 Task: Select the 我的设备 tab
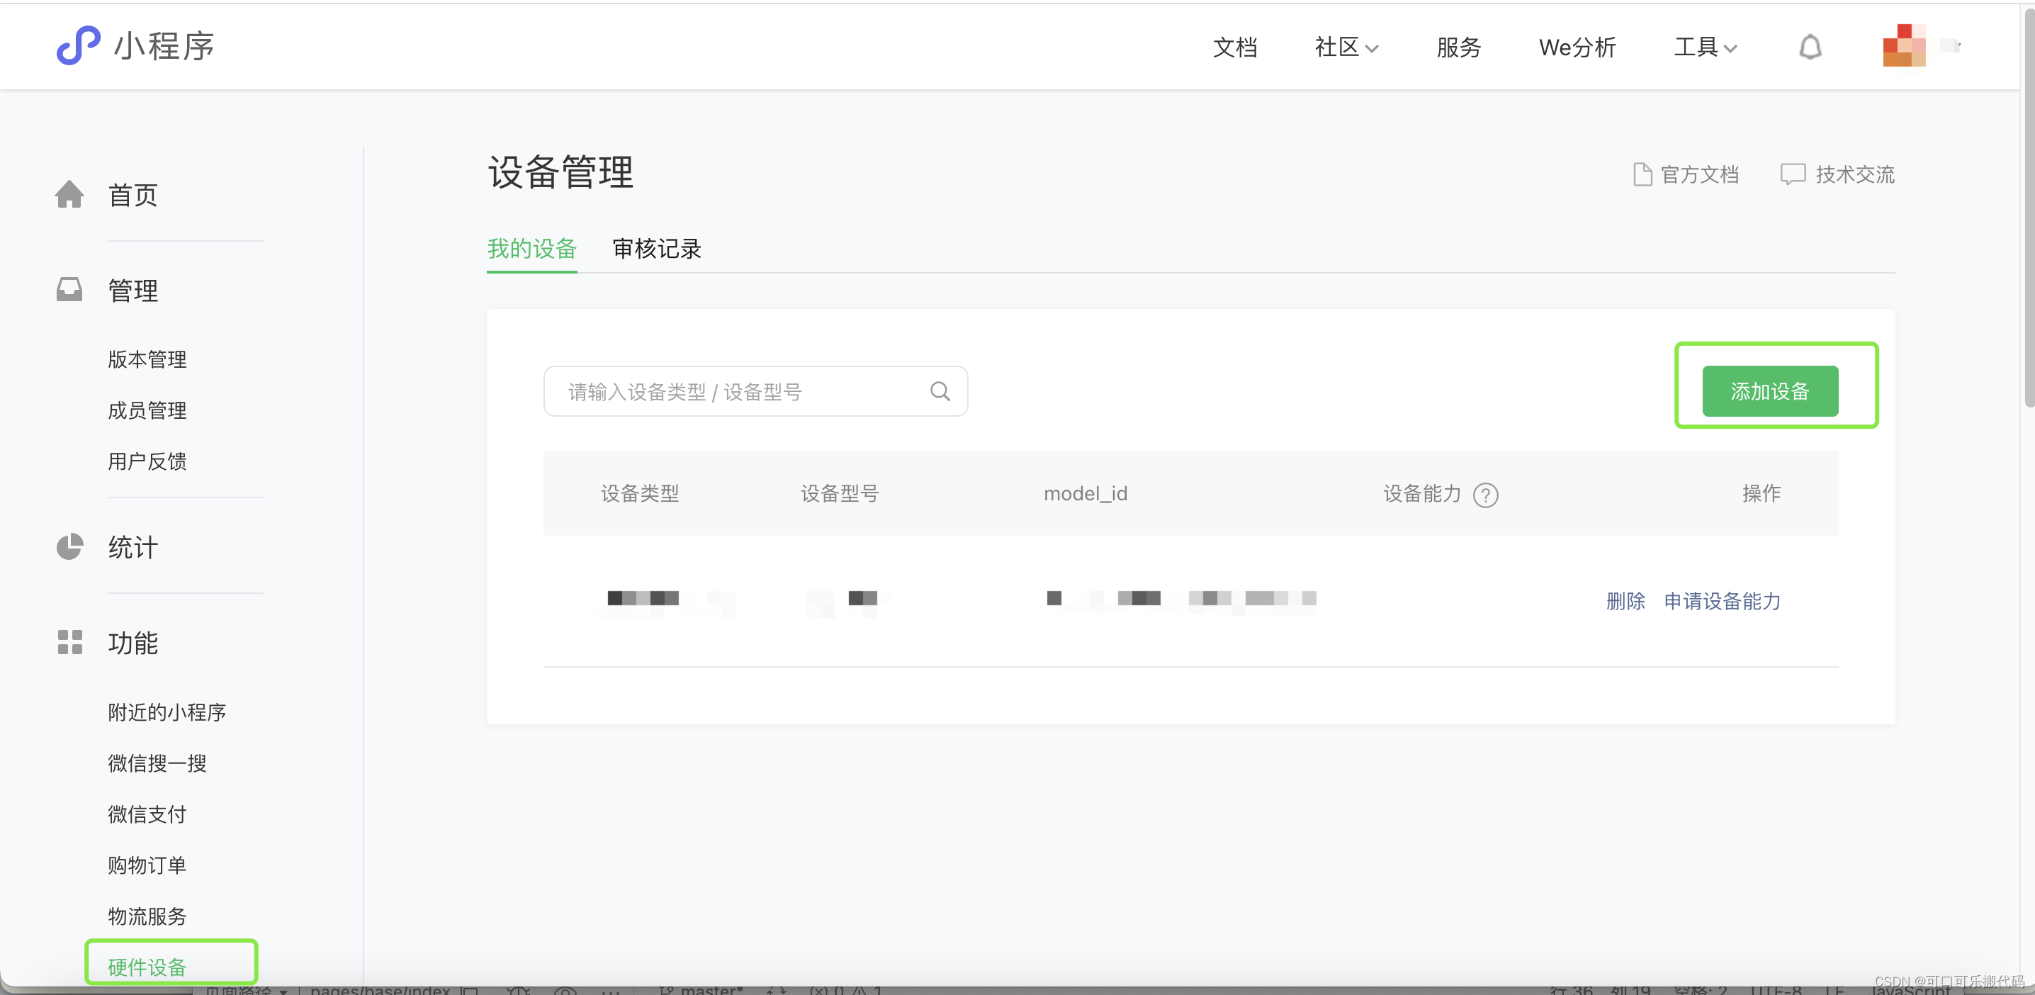pyautogui.click(x=531, y=249)
